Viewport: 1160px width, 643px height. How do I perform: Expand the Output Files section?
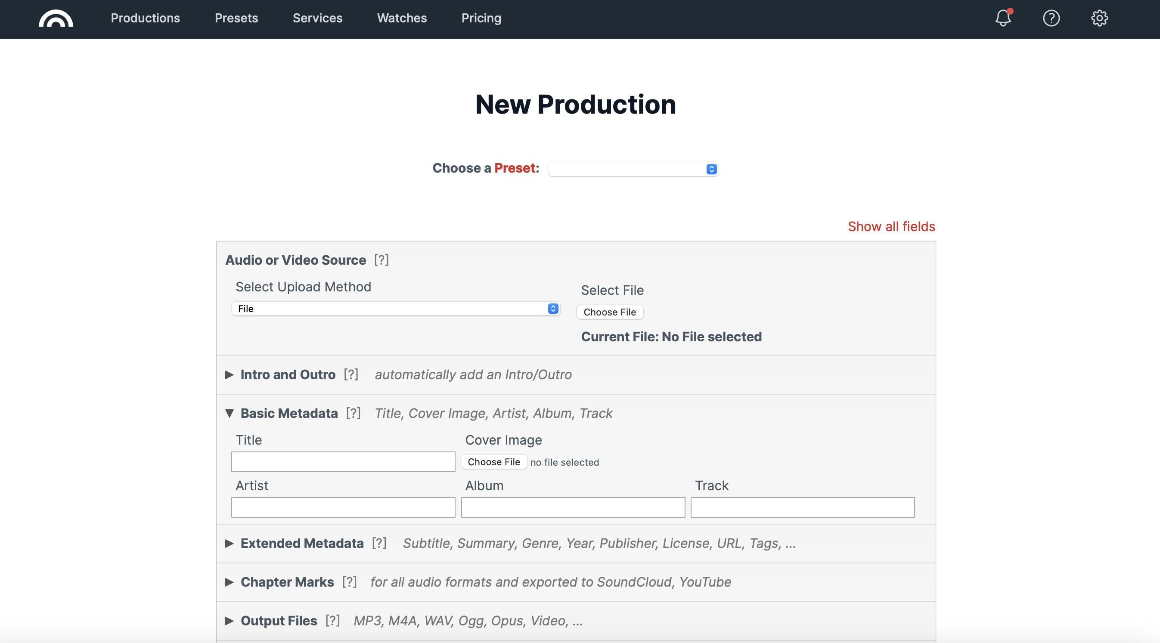[x=279, y=621]
